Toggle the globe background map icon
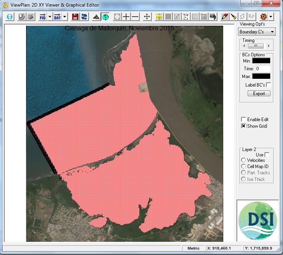The width and height of the screenshot is (283, 255). coord(106,17)
